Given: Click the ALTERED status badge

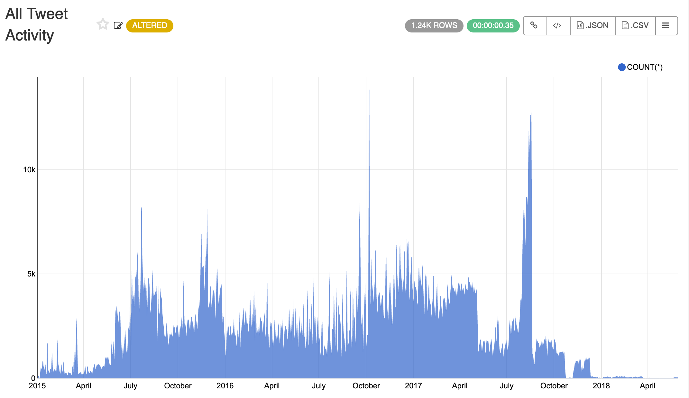Looking at the screenshot, I should 150,25.
